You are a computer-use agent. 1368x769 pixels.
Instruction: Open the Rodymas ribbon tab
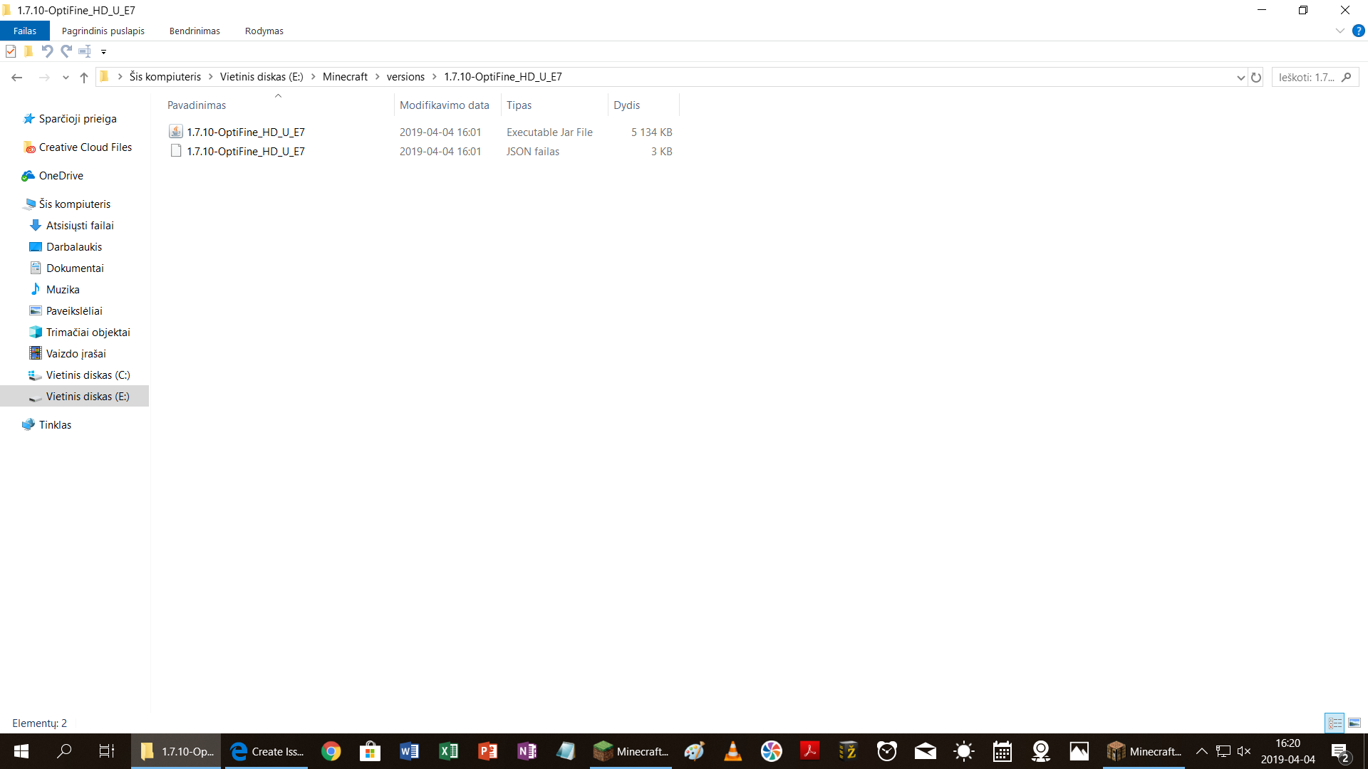(x=264, y=31)
